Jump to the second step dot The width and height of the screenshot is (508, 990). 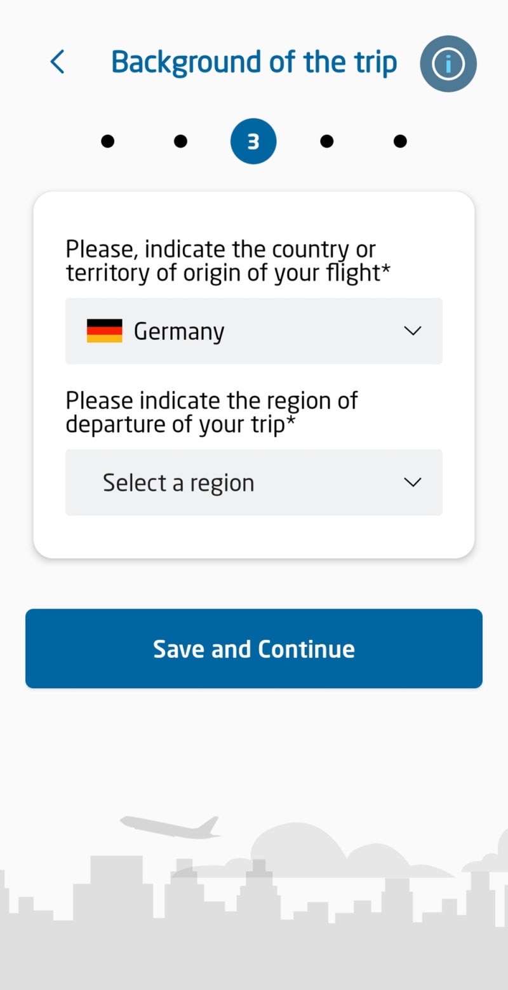(x=180, y=141)
